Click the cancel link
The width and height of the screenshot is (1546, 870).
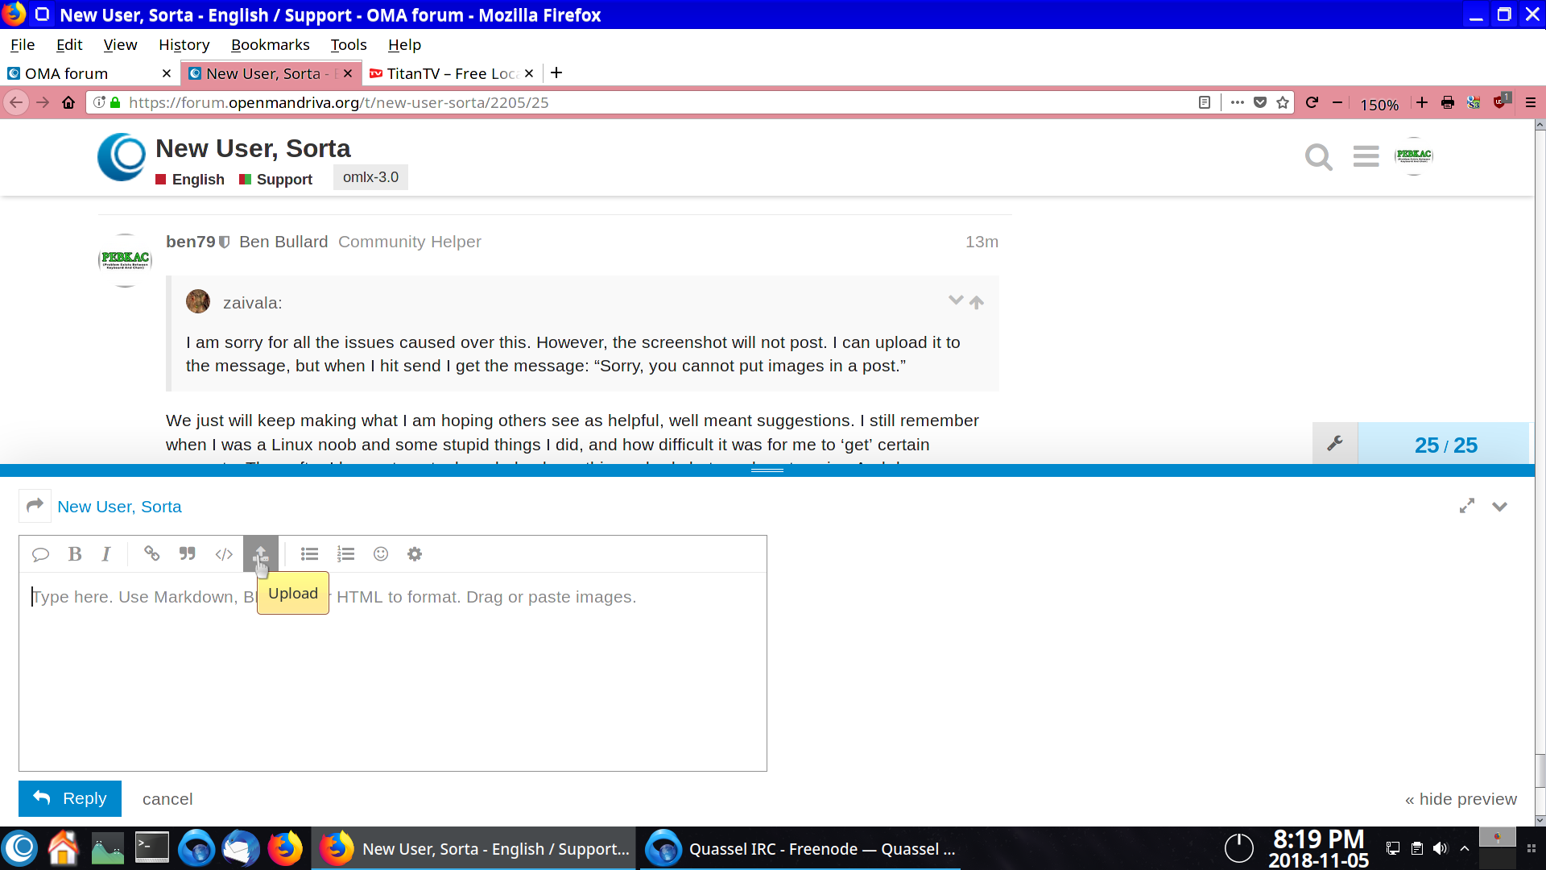point(167,799)
